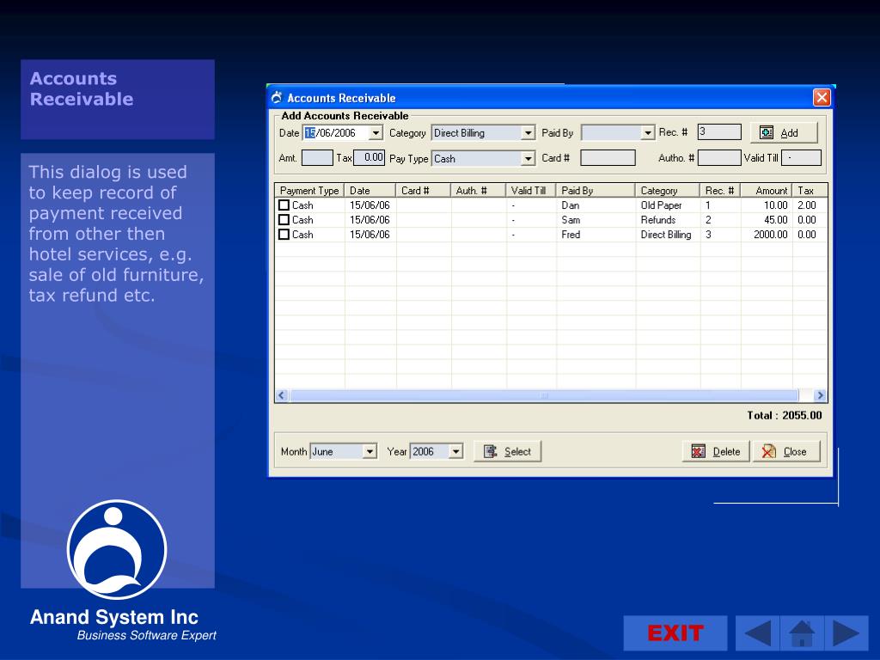Click the Anand System logo
Image resolution: width=880 pixels, height=660 pixels.
click(x=117, y=549)
